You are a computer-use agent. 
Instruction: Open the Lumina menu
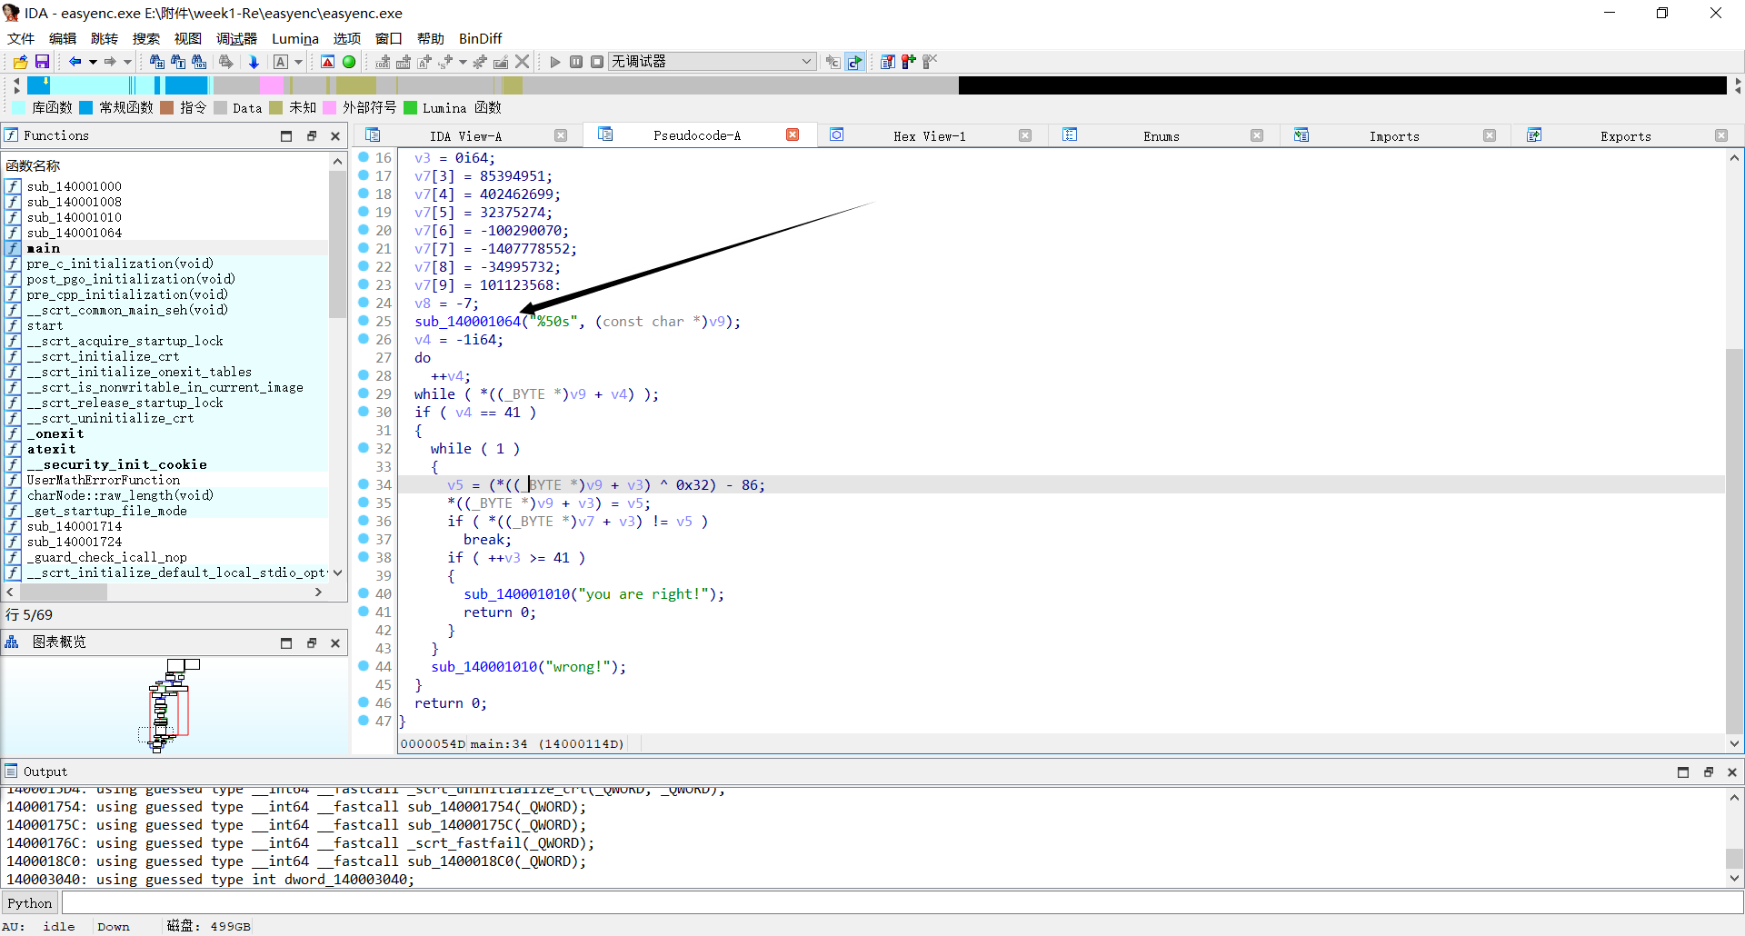click(x=295, y=38)
